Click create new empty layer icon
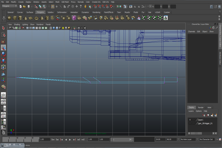222x148 pixels. tap(212, 115)
